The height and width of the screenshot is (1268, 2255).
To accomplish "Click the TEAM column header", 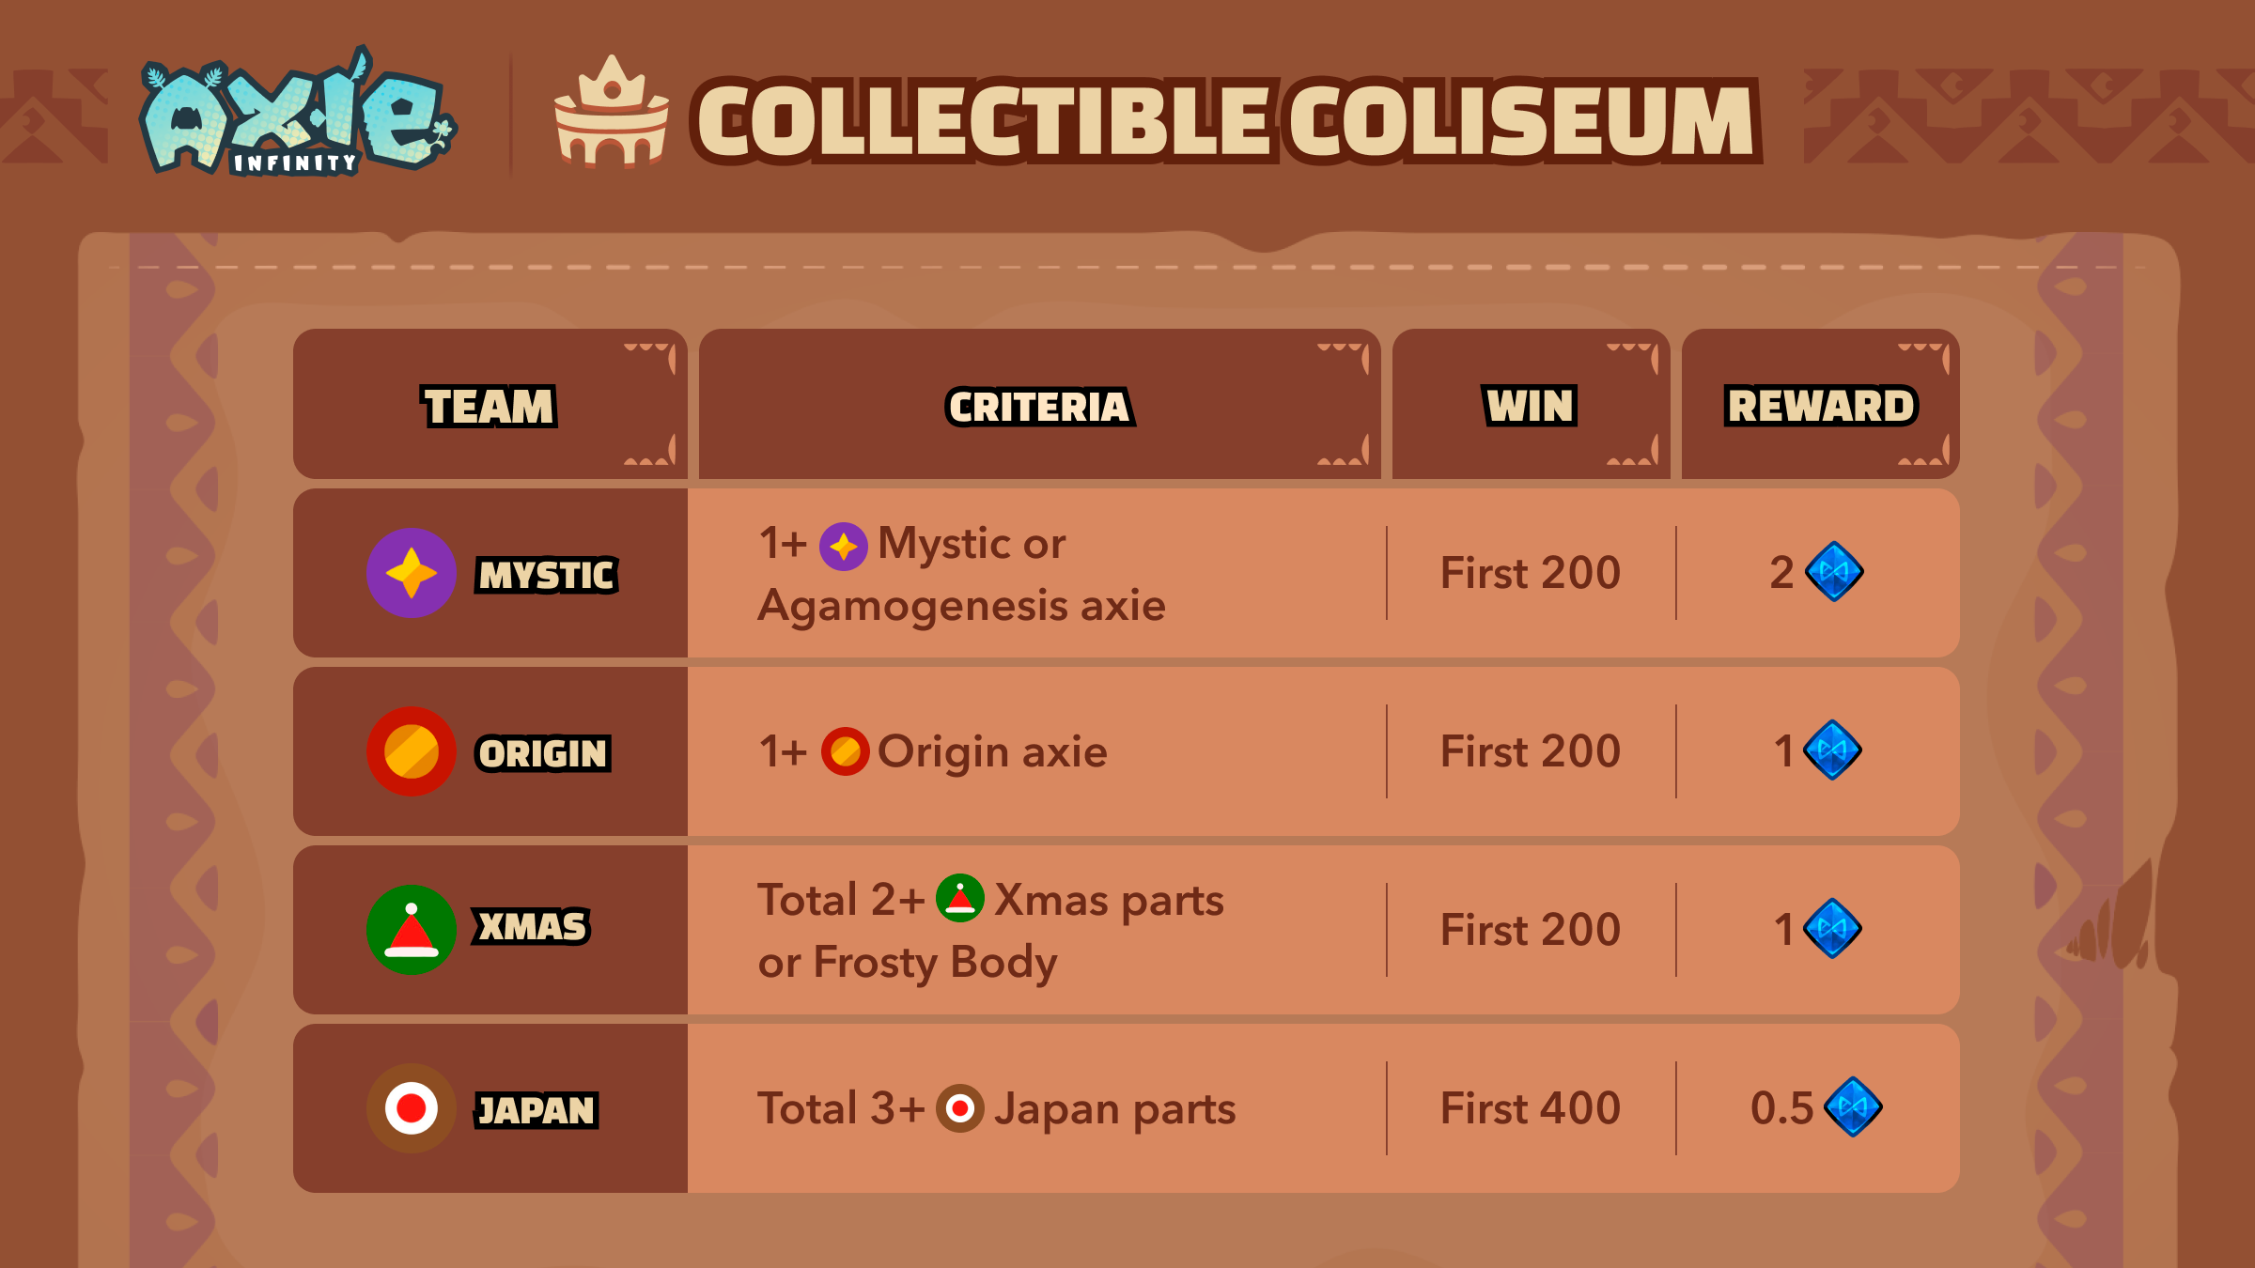I will (x=490, y=406).
